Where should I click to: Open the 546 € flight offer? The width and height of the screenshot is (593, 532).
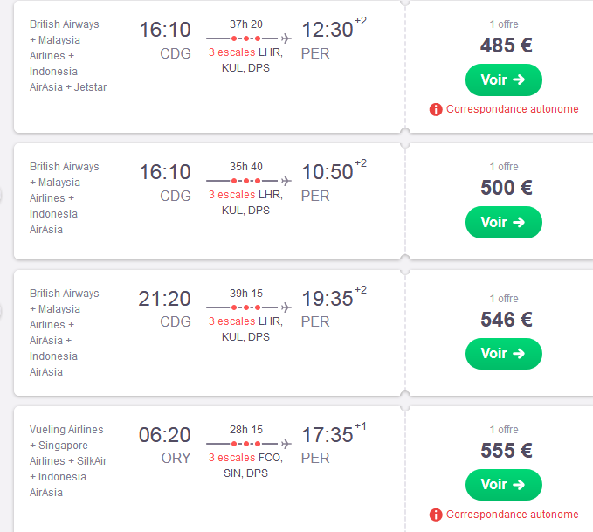(x=503, y=354)
